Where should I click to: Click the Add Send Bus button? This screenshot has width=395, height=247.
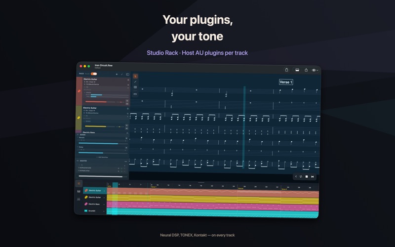tap(102, 157)
